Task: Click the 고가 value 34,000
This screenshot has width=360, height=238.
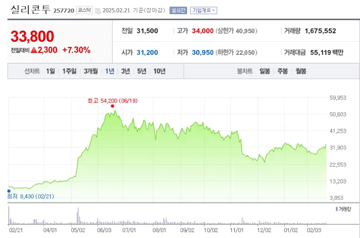Action: click(x=203, y=31)
